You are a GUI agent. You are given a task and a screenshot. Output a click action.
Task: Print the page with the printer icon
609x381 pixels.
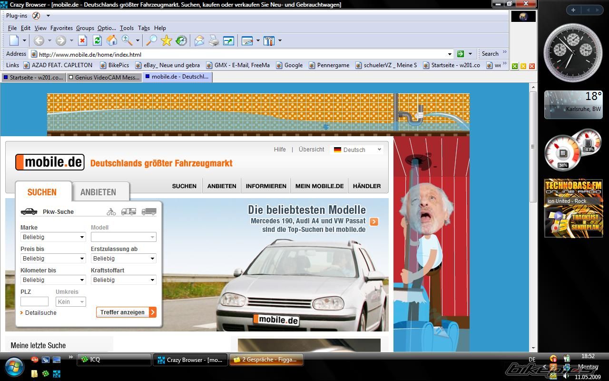(214, 40)
